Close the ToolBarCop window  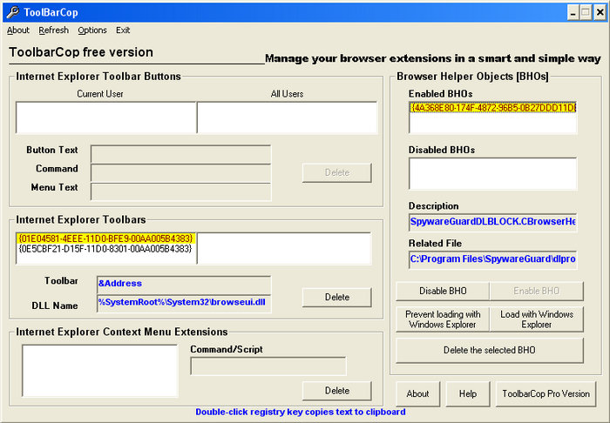pyautogui.click(x=600, y=13)
